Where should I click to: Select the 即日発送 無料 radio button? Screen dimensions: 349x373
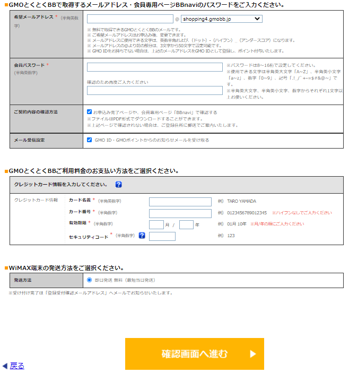point(90,280)
